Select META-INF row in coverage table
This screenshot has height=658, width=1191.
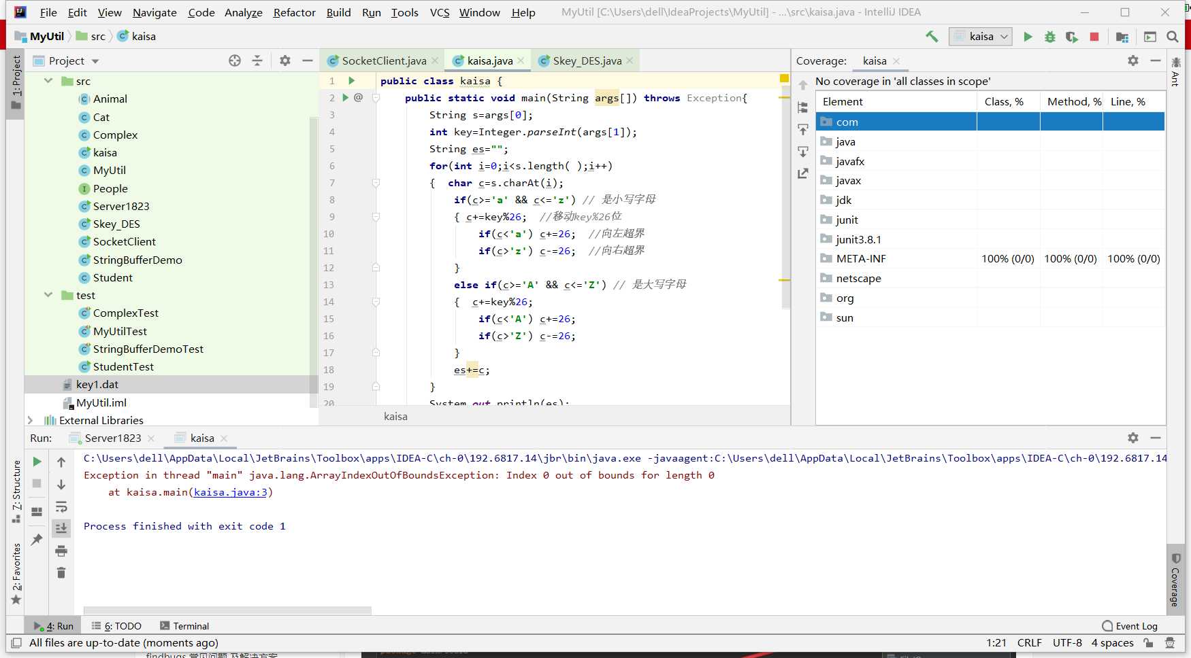point(990,258)
